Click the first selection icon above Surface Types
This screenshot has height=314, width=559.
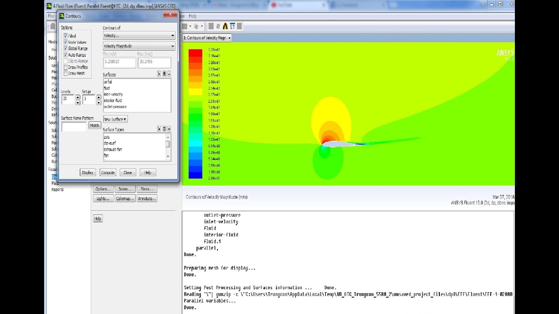159,129
